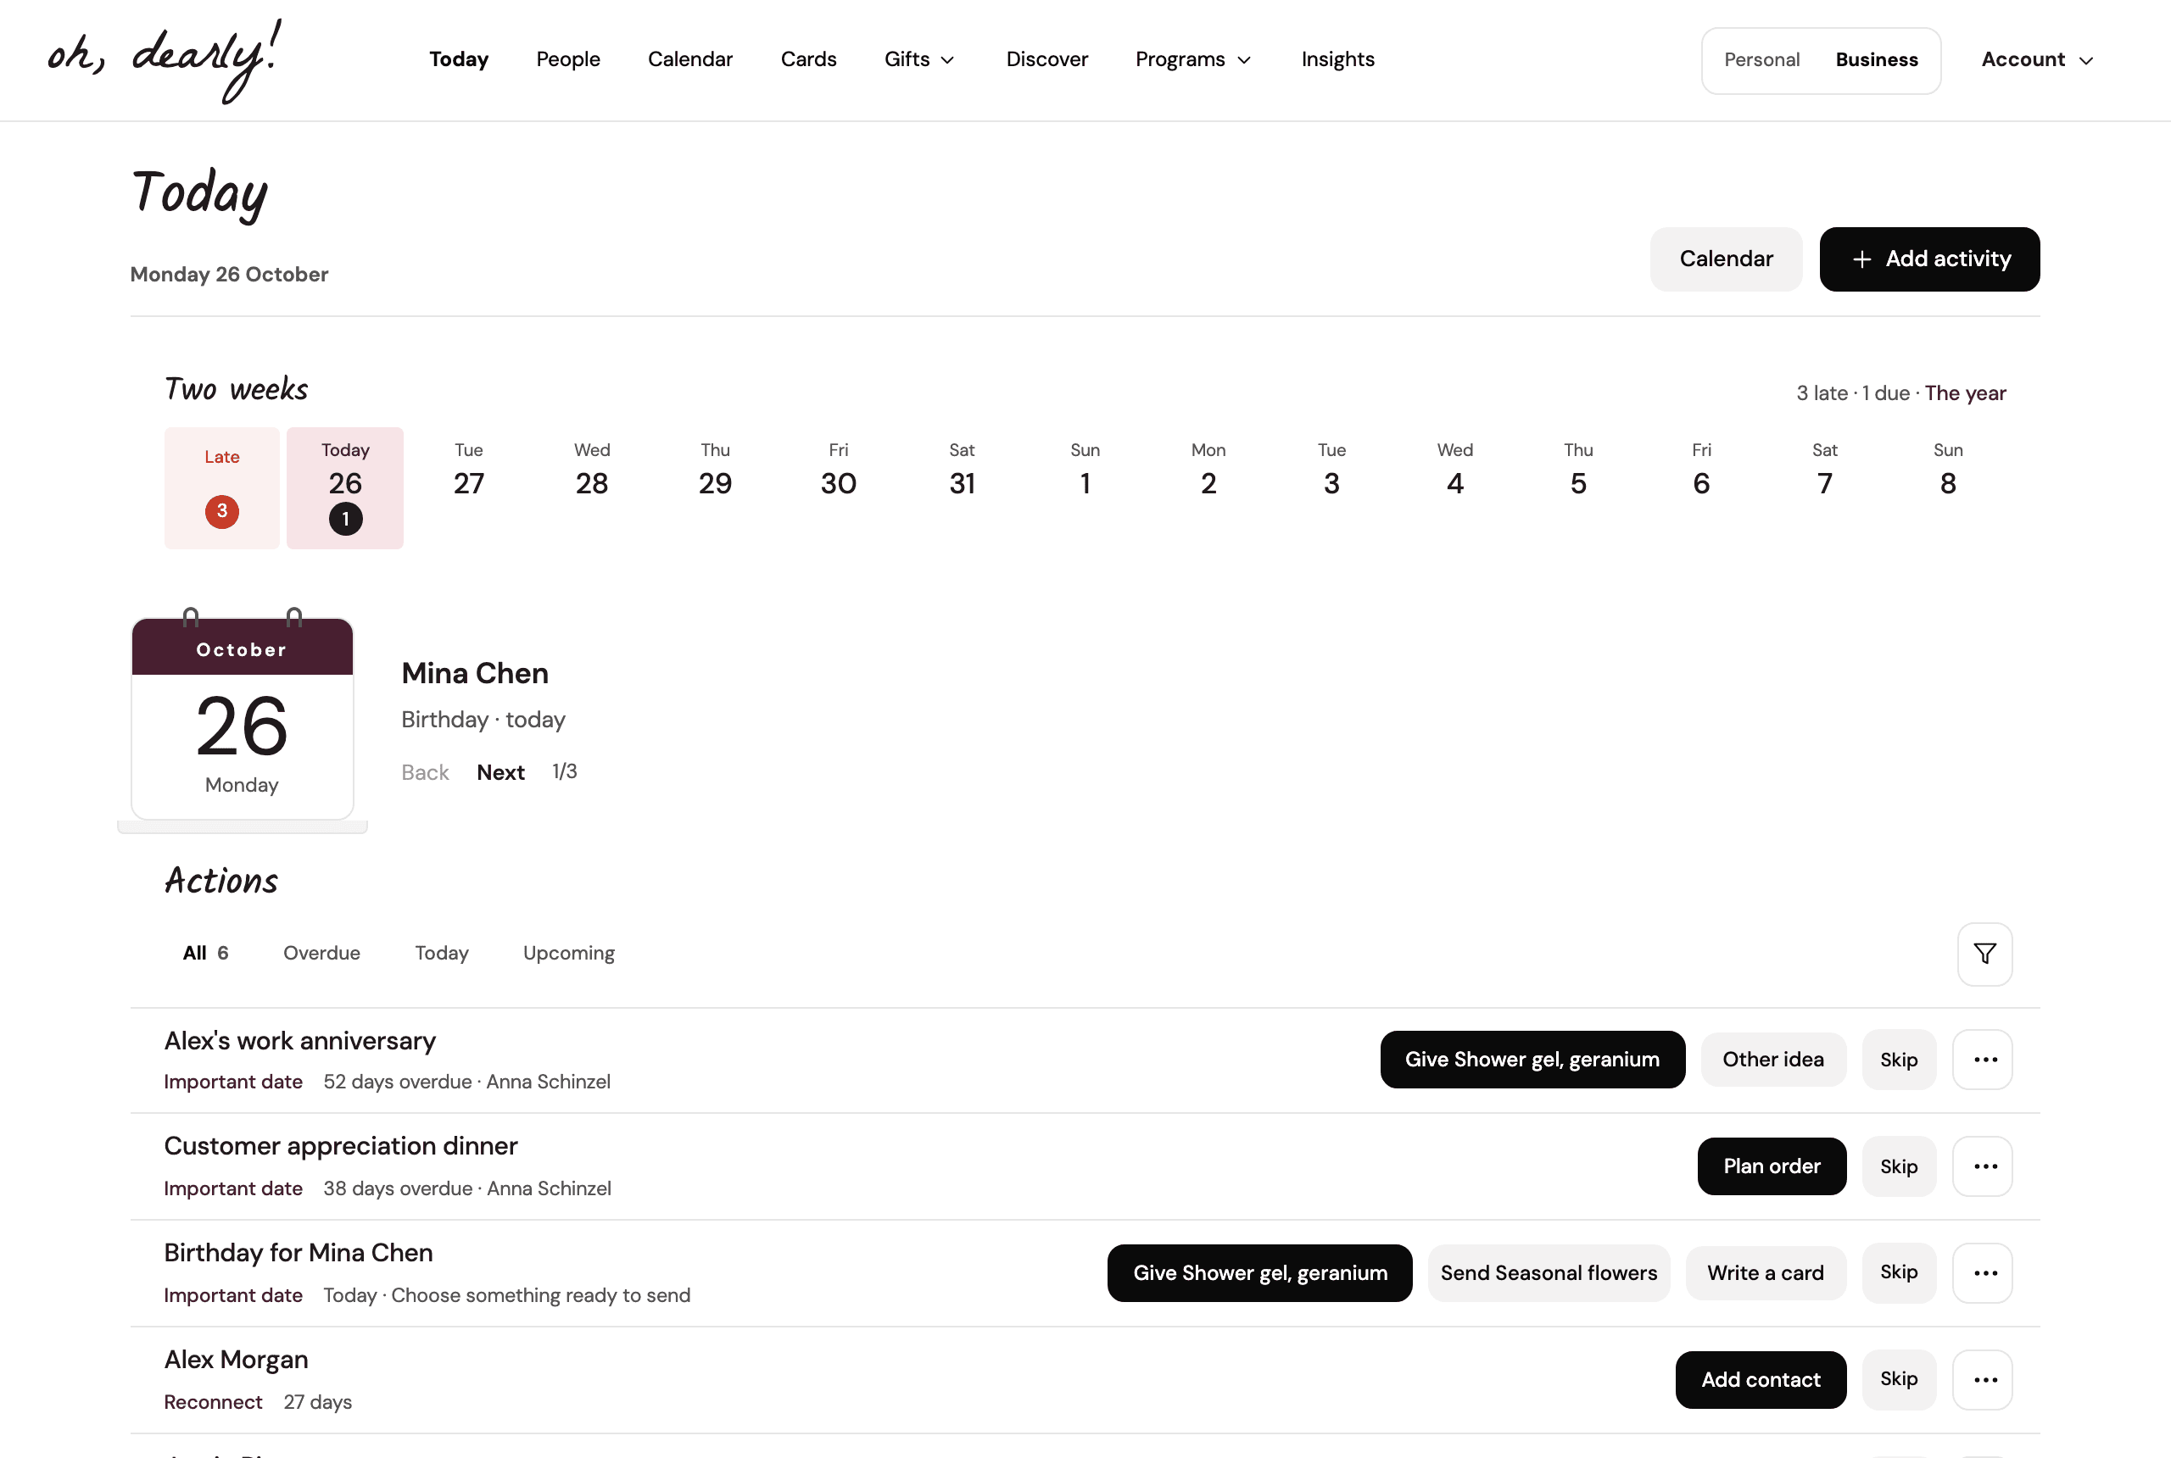
Task: Open the Cards page
Action: (x=808, y=59)
